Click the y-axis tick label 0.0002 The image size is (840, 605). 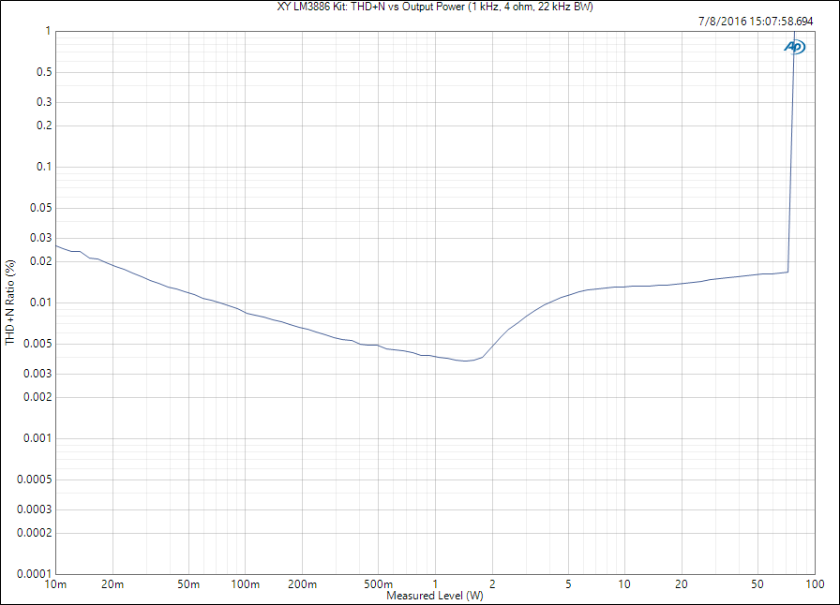(35, 533)
